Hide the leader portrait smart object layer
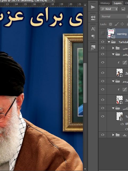The height and width of the screenshot is (171, 128). [102, 73]
